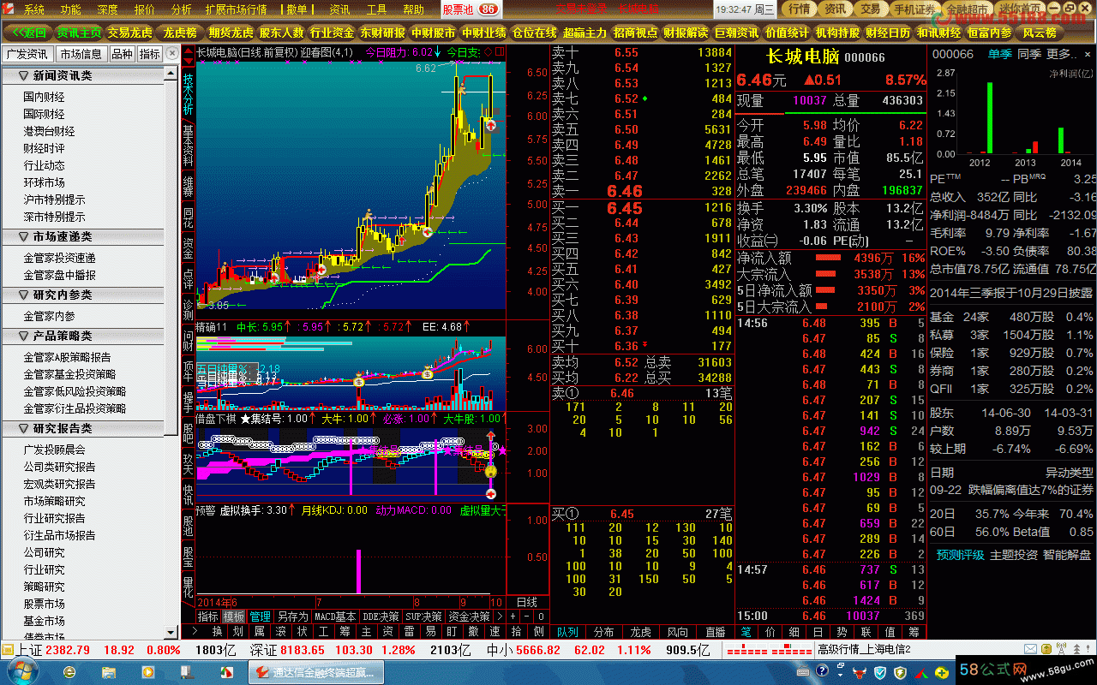Open 财报解读 in the toolbar
This screenshot has height=685, width=1097.
(x=686, y=33)
